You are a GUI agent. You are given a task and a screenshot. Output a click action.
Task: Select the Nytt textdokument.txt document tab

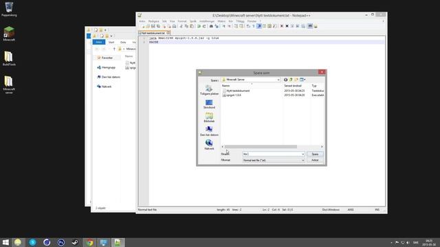pyautogui.click(x=154, y=33)
